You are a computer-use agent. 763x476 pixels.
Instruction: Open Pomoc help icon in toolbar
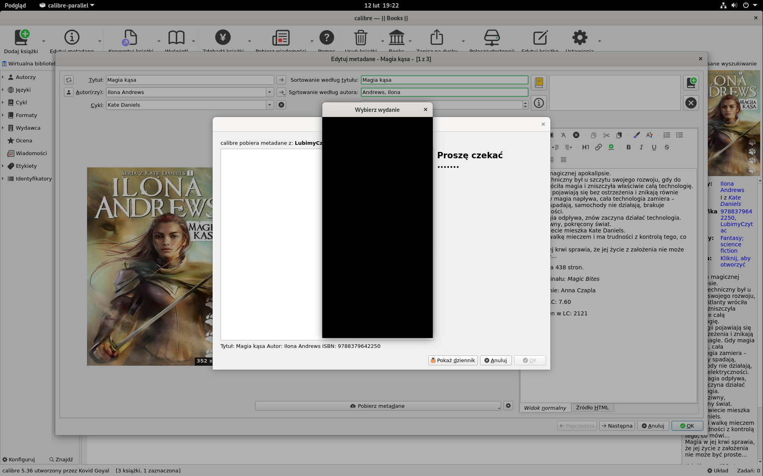pyautogui.click(x=326, y=38)
